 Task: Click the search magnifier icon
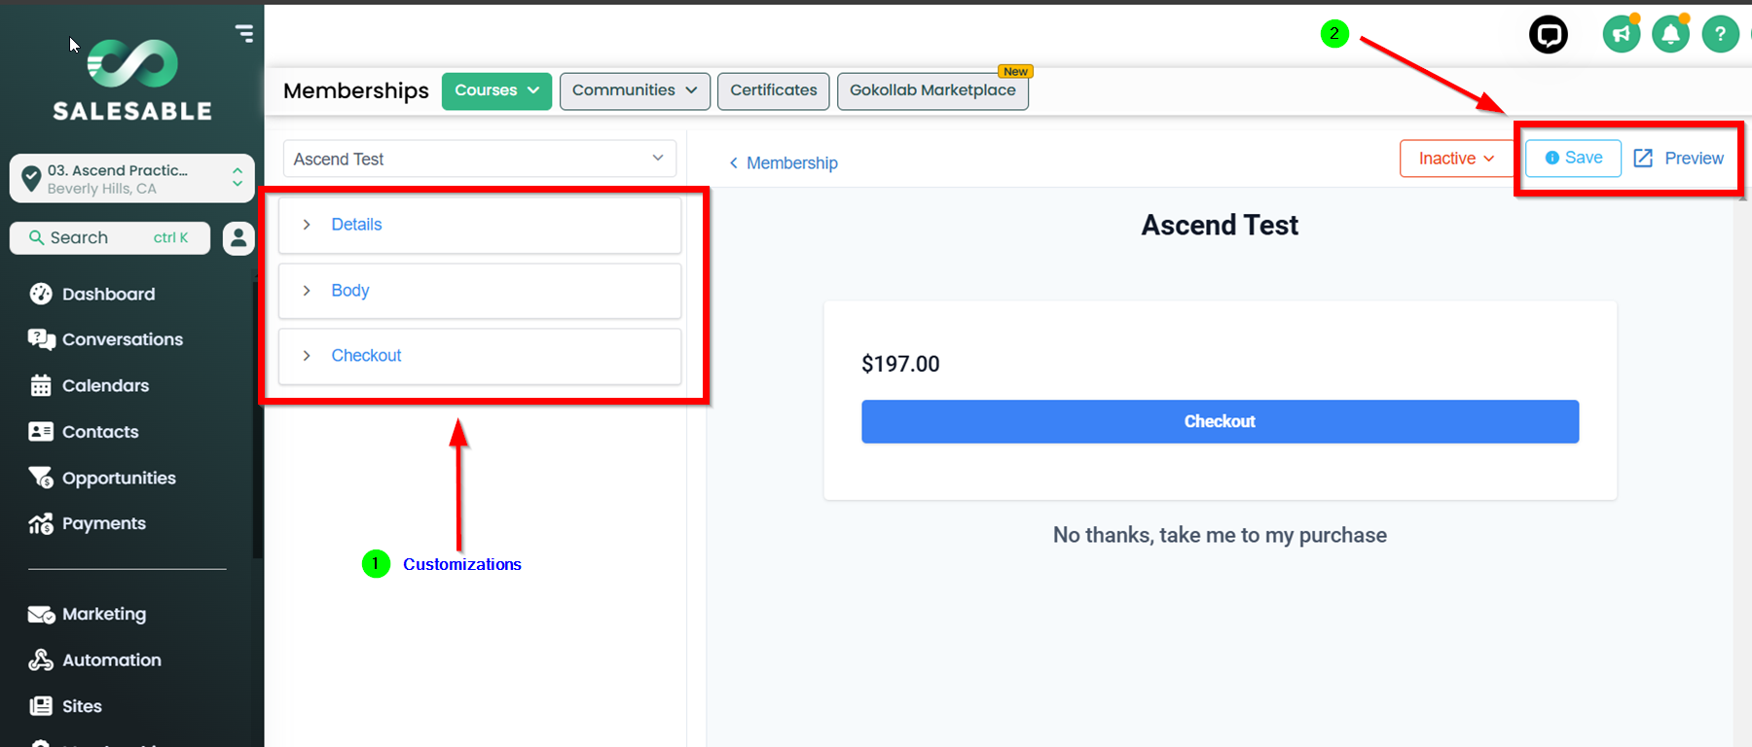point(36,237)
